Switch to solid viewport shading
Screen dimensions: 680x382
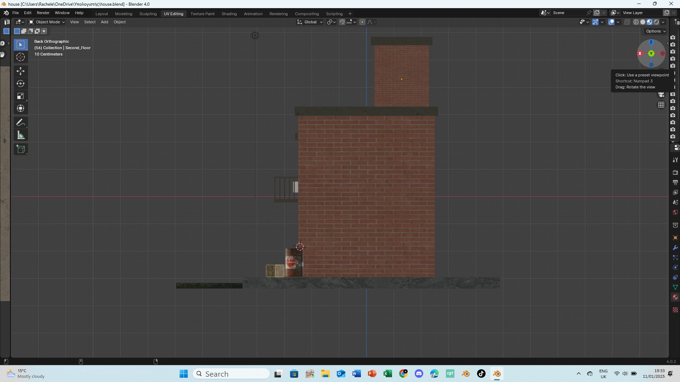coord(643,22)
